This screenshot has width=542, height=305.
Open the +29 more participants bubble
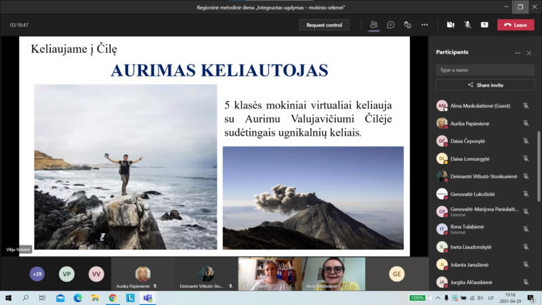(x=37, y=274)
